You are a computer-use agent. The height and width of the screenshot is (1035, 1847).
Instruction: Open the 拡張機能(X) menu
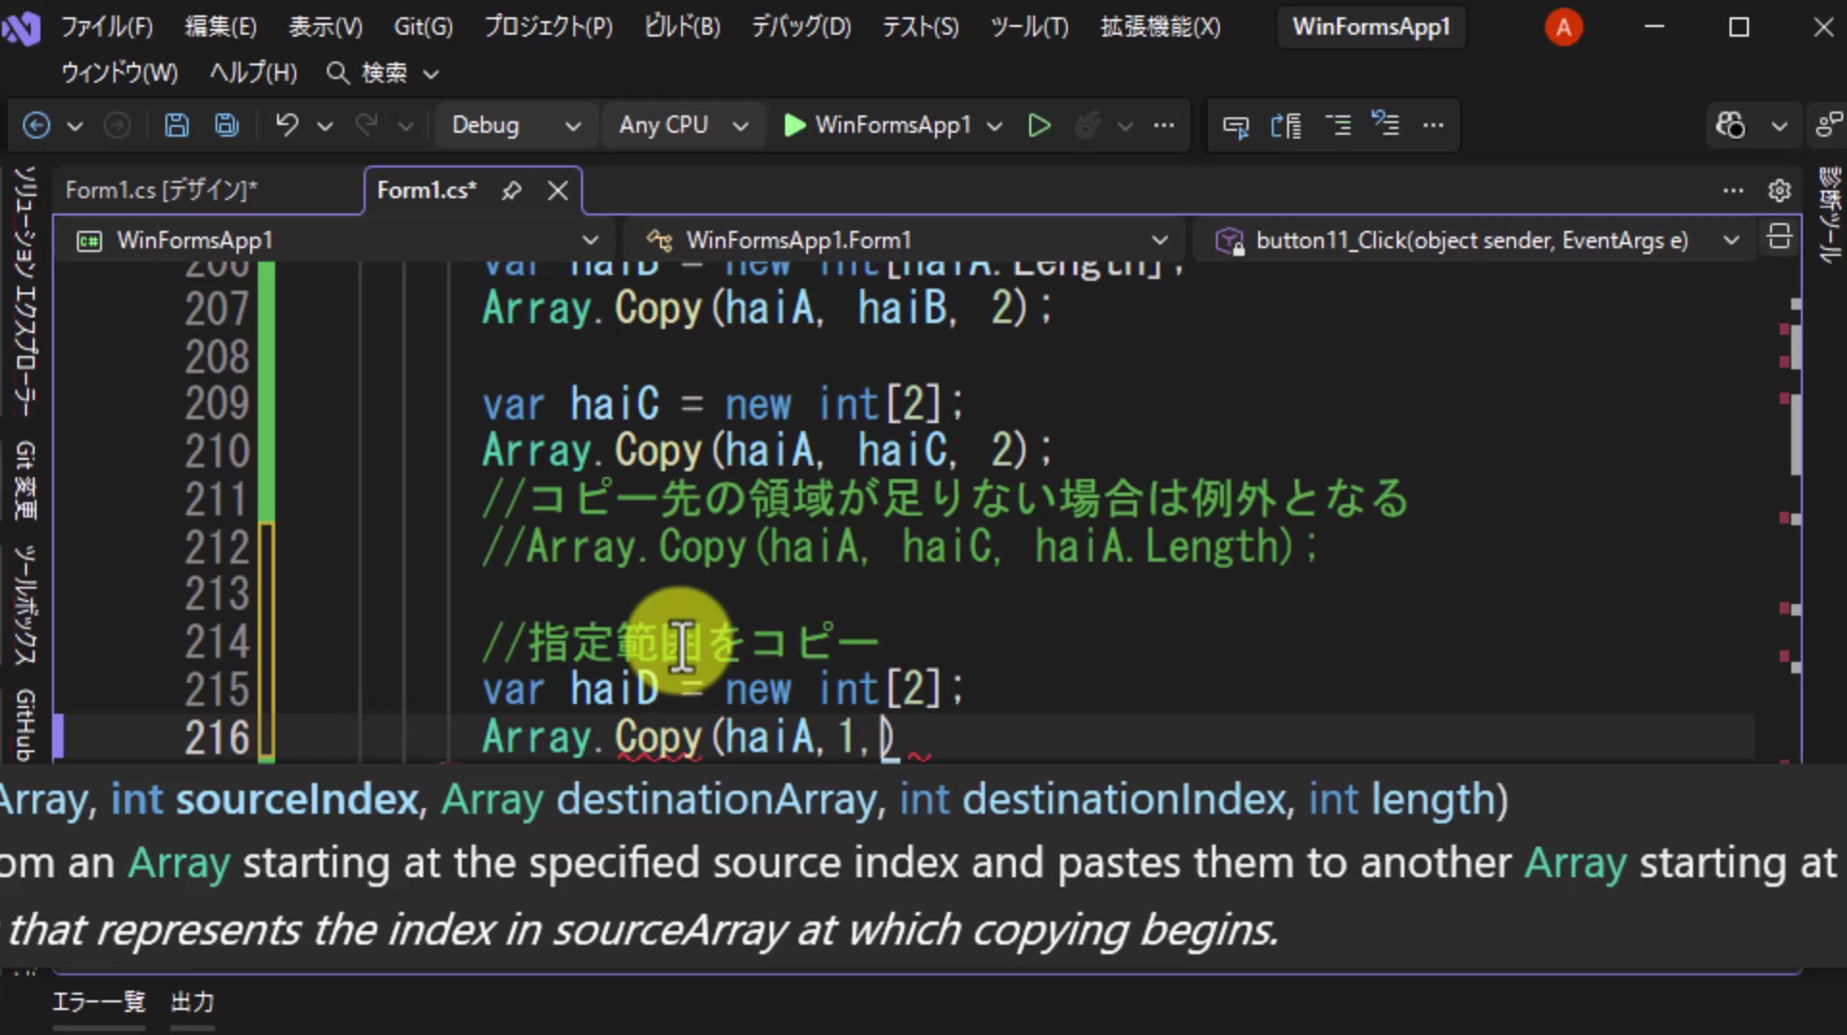click(x=1160, y=27)
